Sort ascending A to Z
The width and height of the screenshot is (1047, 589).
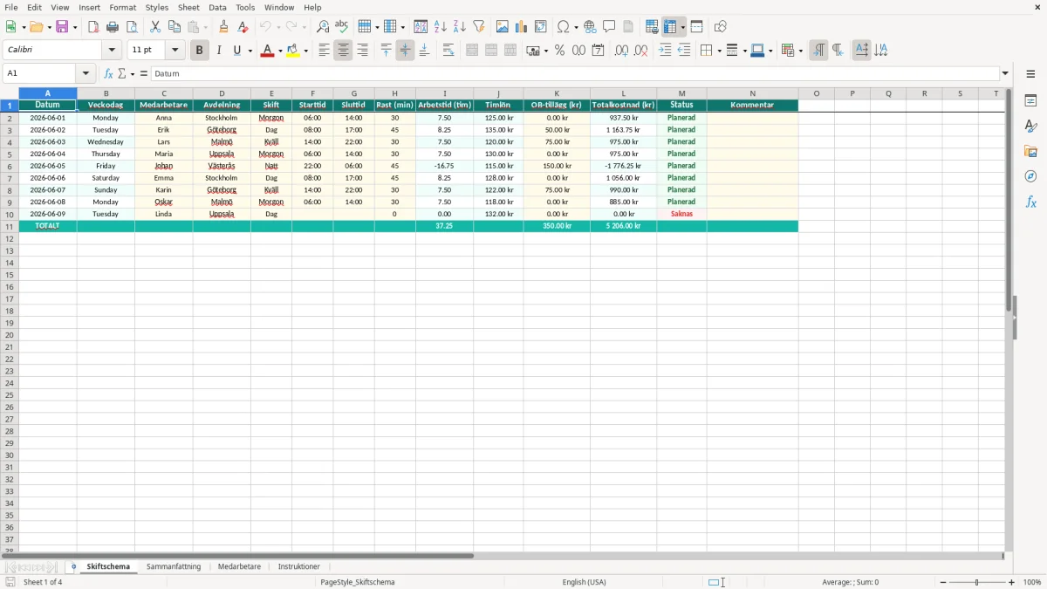coord(441,26)
